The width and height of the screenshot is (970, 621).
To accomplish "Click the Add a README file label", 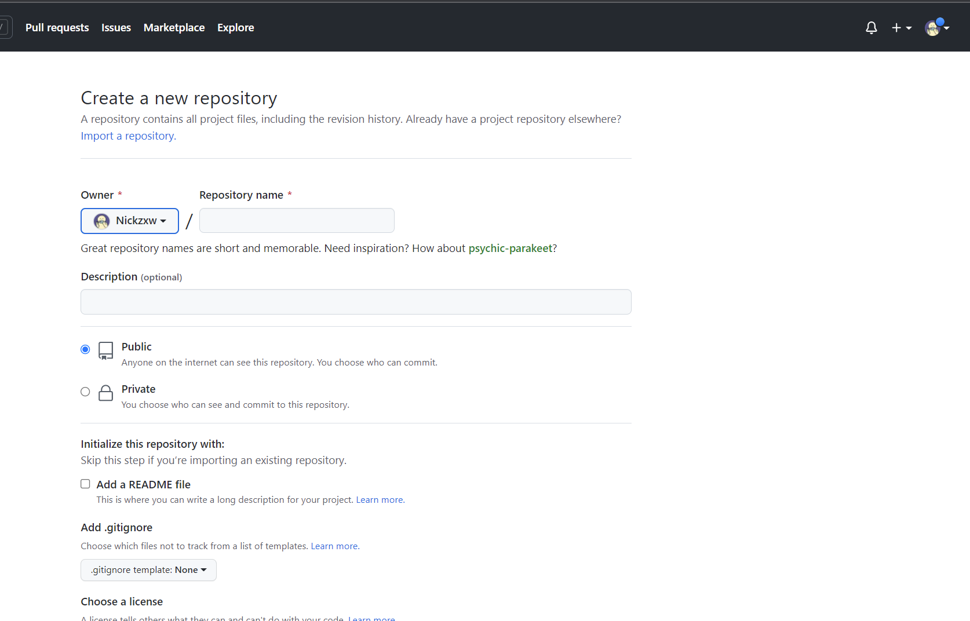I will tap(143, 484).
